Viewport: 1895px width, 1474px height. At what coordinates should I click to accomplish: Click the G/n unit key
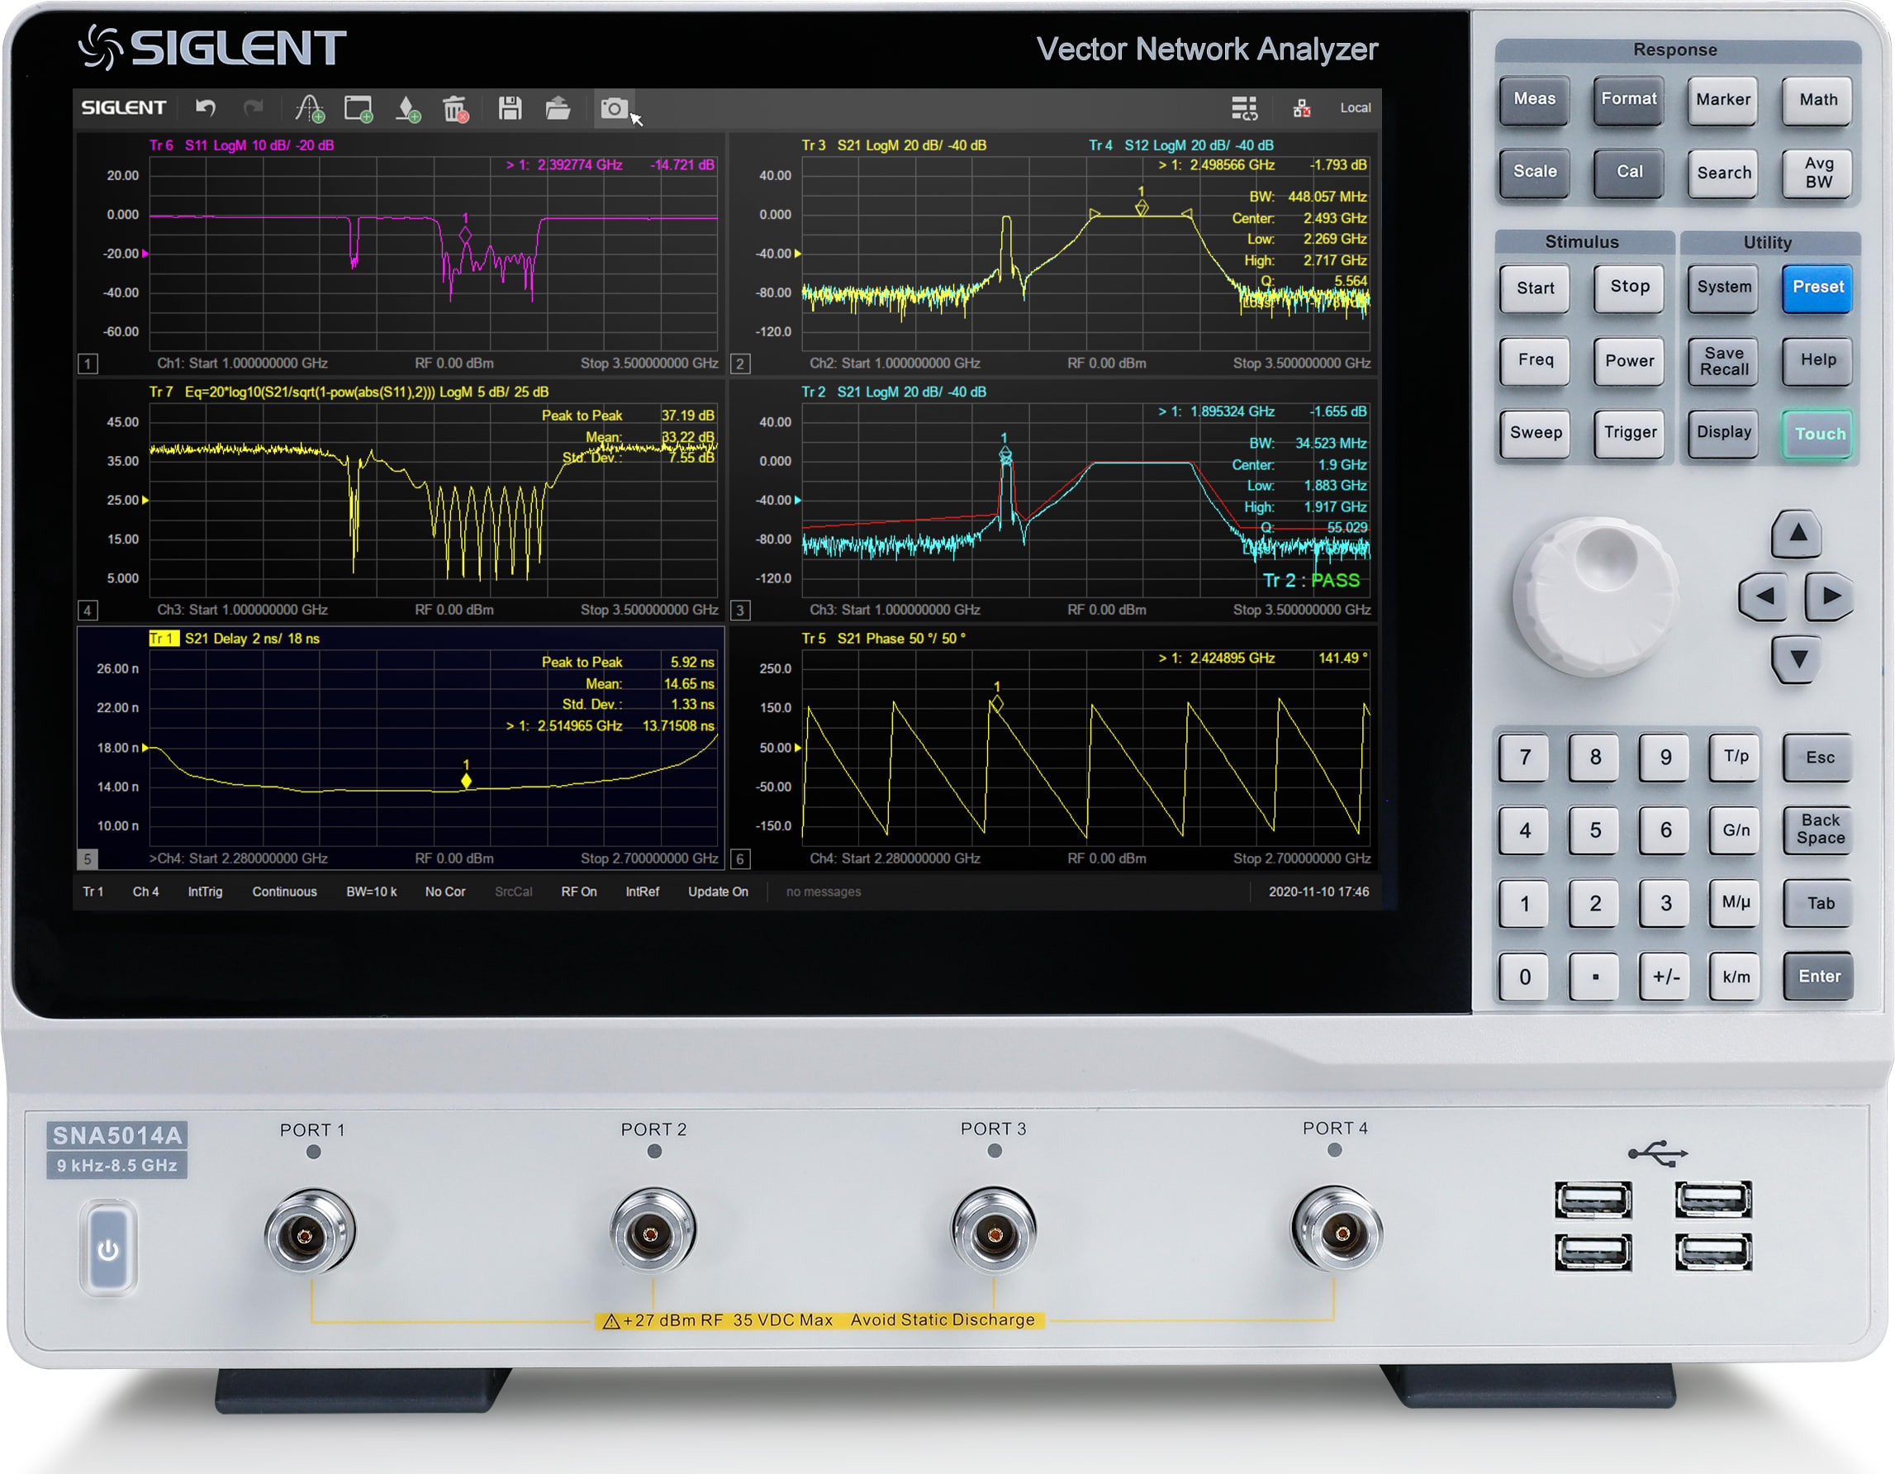click(x=1736, y=830)
